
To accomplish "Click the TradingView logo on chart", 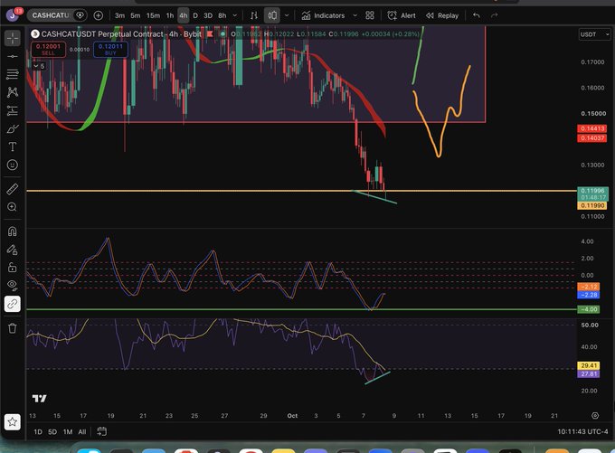I will coord(39,399).
